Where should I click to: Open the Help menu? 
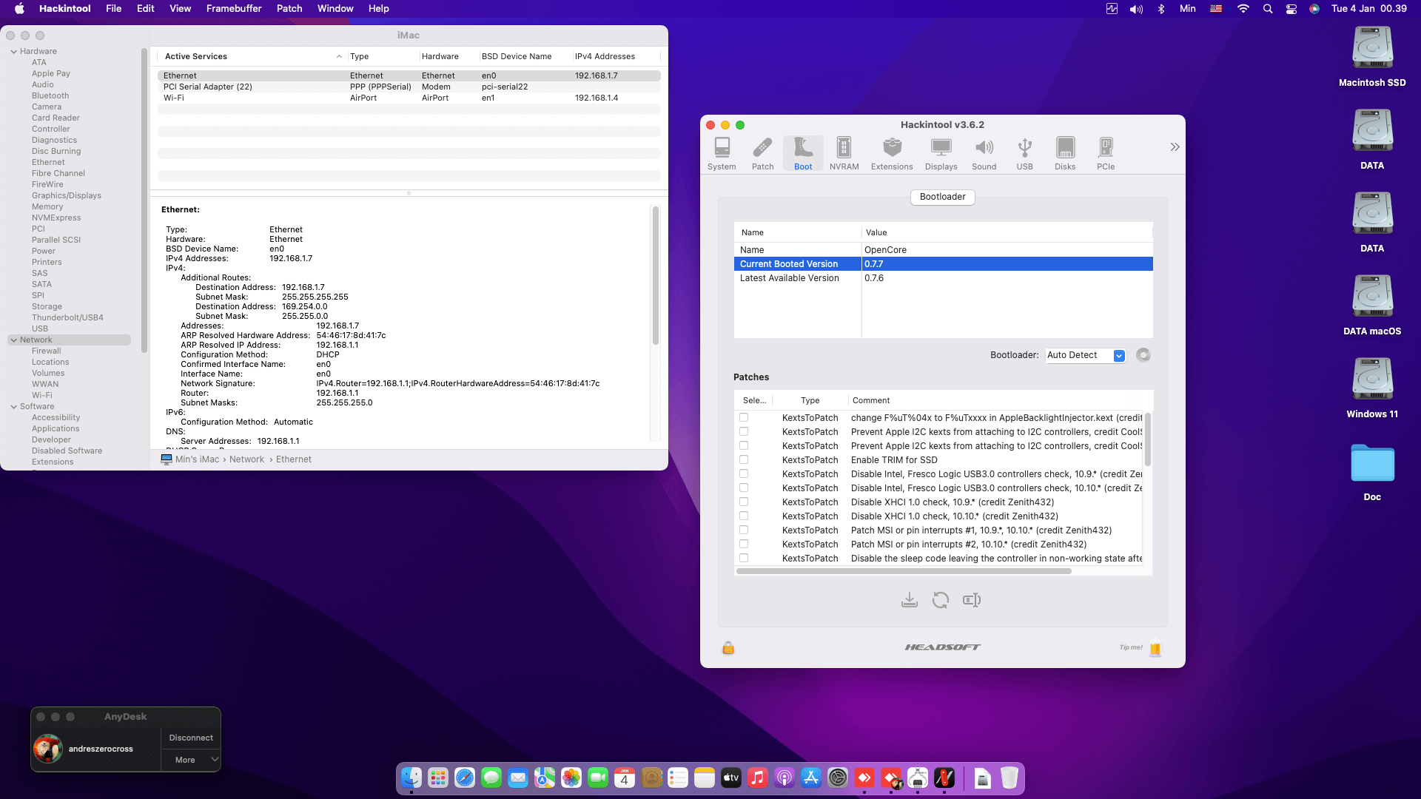[x=379, y=9]
